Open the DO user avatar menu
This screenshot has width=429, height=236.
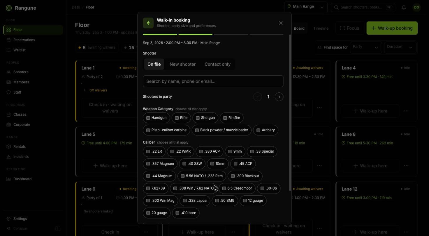[x=417, y=8]
